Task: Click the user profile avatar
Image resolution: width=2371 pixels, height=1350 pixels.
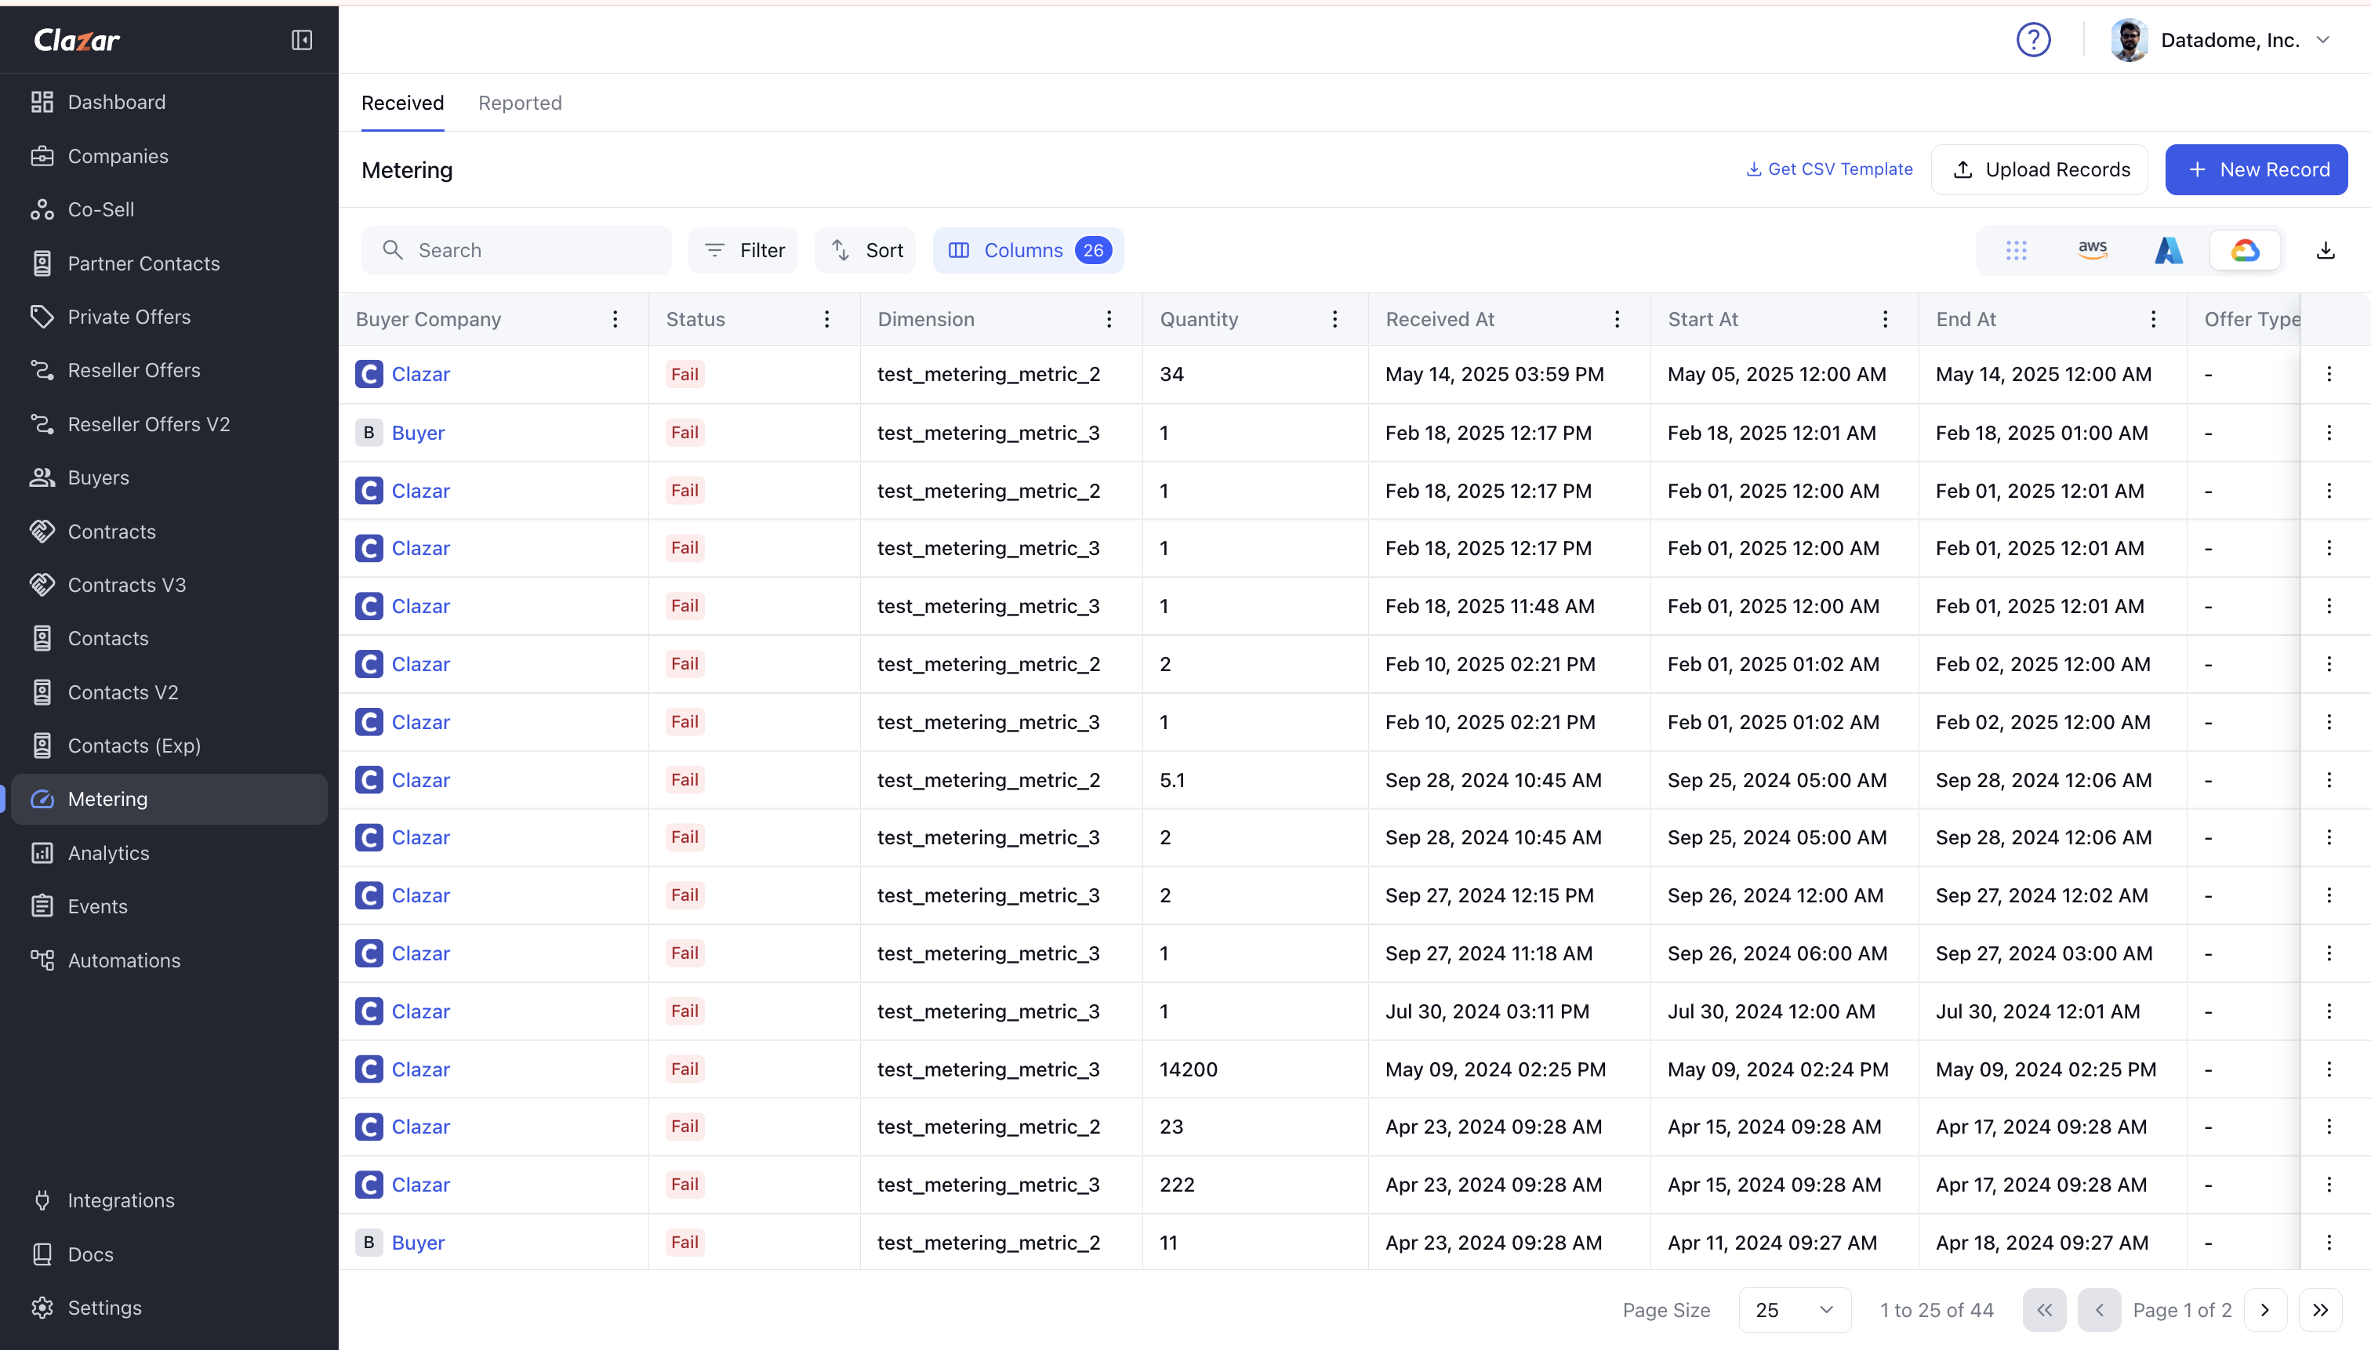Action: coord(2129,40)
